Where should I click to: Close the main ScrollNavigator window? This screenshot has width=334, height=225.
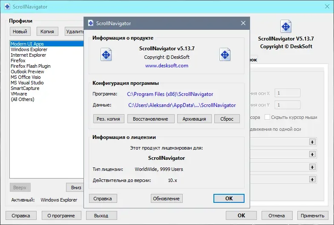click(327, 7)
